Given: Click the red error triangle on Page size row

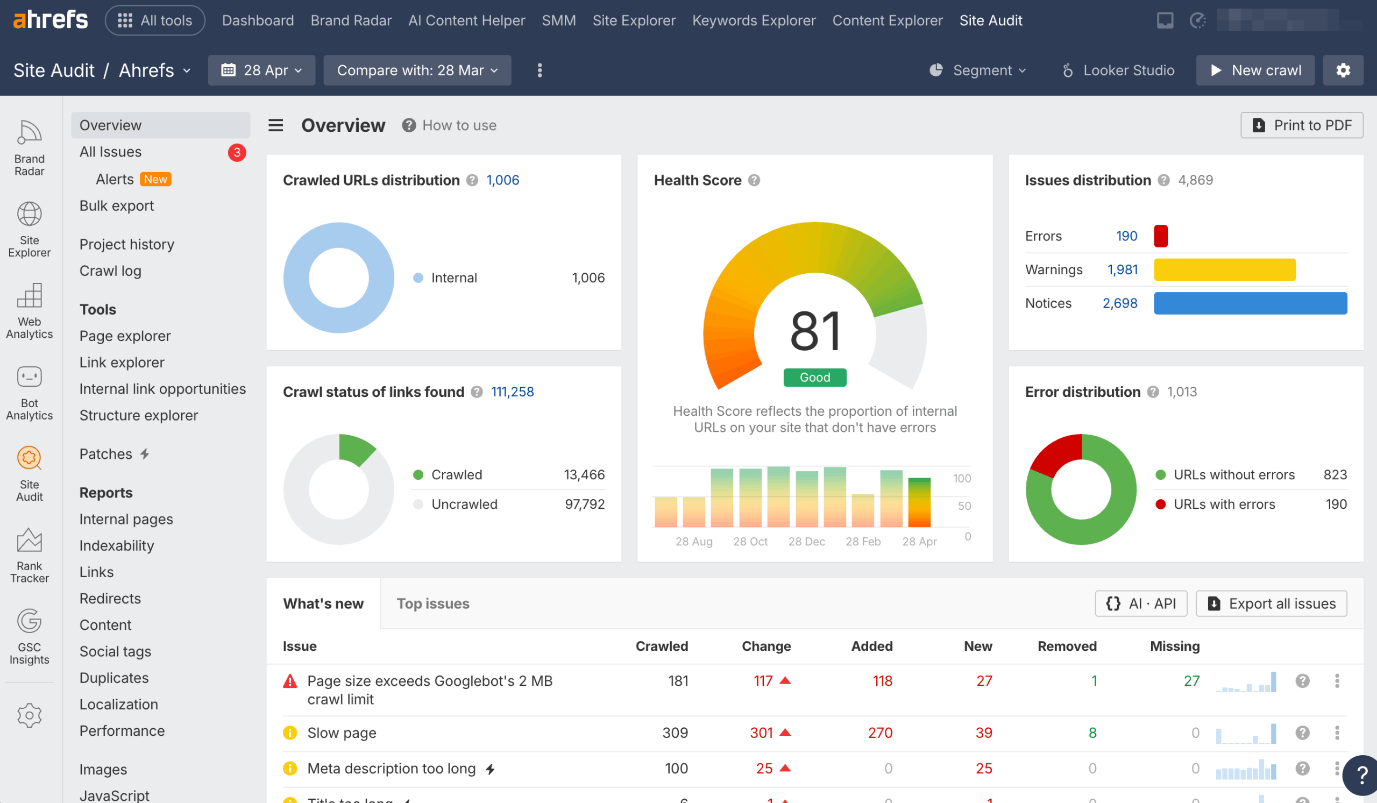Looking at the screenshot, I should pos(290,680).
